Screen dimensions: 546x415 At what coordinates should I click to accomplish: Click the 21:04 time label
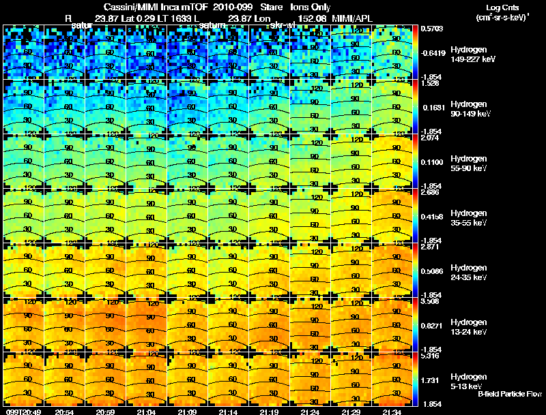[146, 412]
